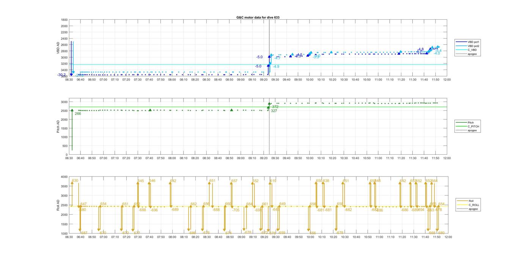The image size is (531, 262).
Task: Click the "638" roll data label
Action: tap(326, 181)
